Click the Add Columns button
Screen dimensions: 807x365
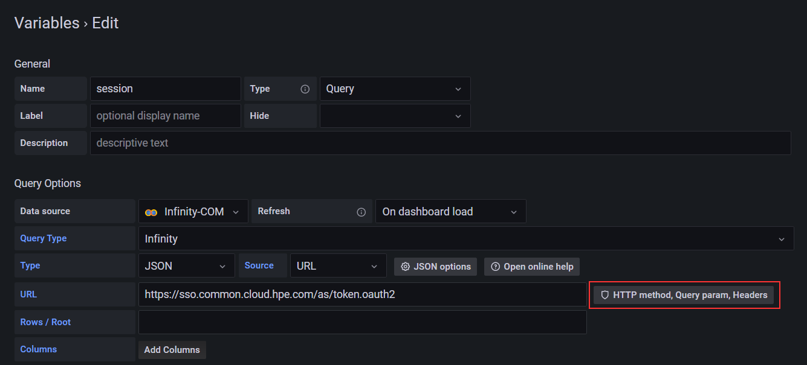172,349
